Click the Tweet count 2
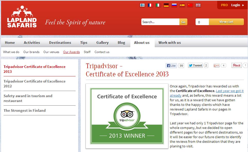 206,65
